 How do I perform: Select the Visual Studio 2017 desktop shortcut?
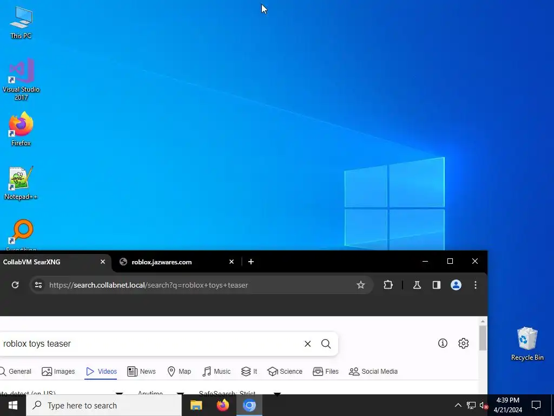[x=21, y=79]
